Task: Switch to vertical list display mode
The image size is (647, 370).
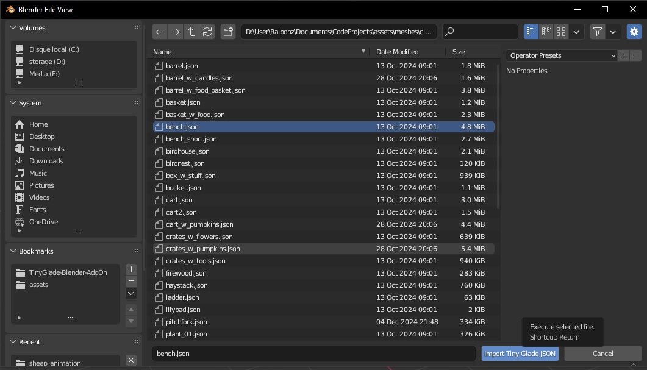Action: point(531,32)
